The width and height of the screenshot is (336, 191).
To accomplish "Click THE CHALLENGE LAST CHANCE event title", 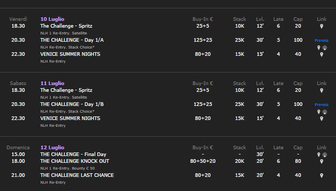I will pos(77,175).
